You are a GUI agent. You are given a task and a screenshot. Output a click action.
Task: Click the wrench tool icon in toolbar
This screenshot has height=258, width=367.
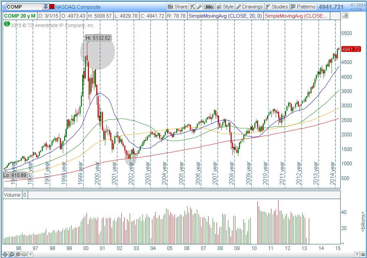point(199,7)
